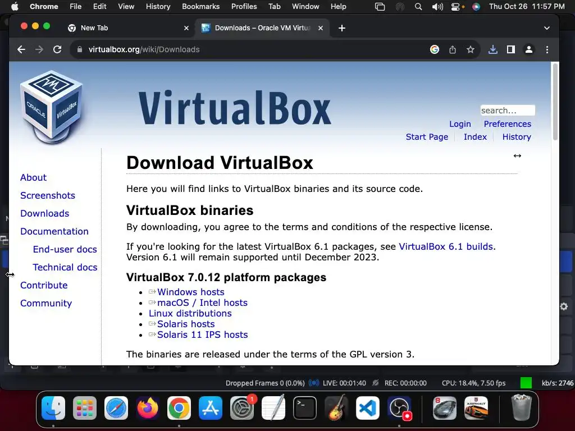Click the Spotlight search icon in menu bar
Image resolution: width=575 pixels, height=431 pixels.
pyautogui.click(x=418, y=7)
